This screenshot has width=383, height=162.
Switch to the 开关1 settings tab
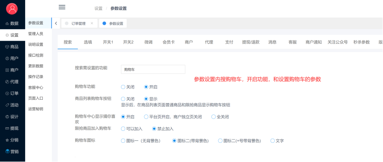(108, 42)
